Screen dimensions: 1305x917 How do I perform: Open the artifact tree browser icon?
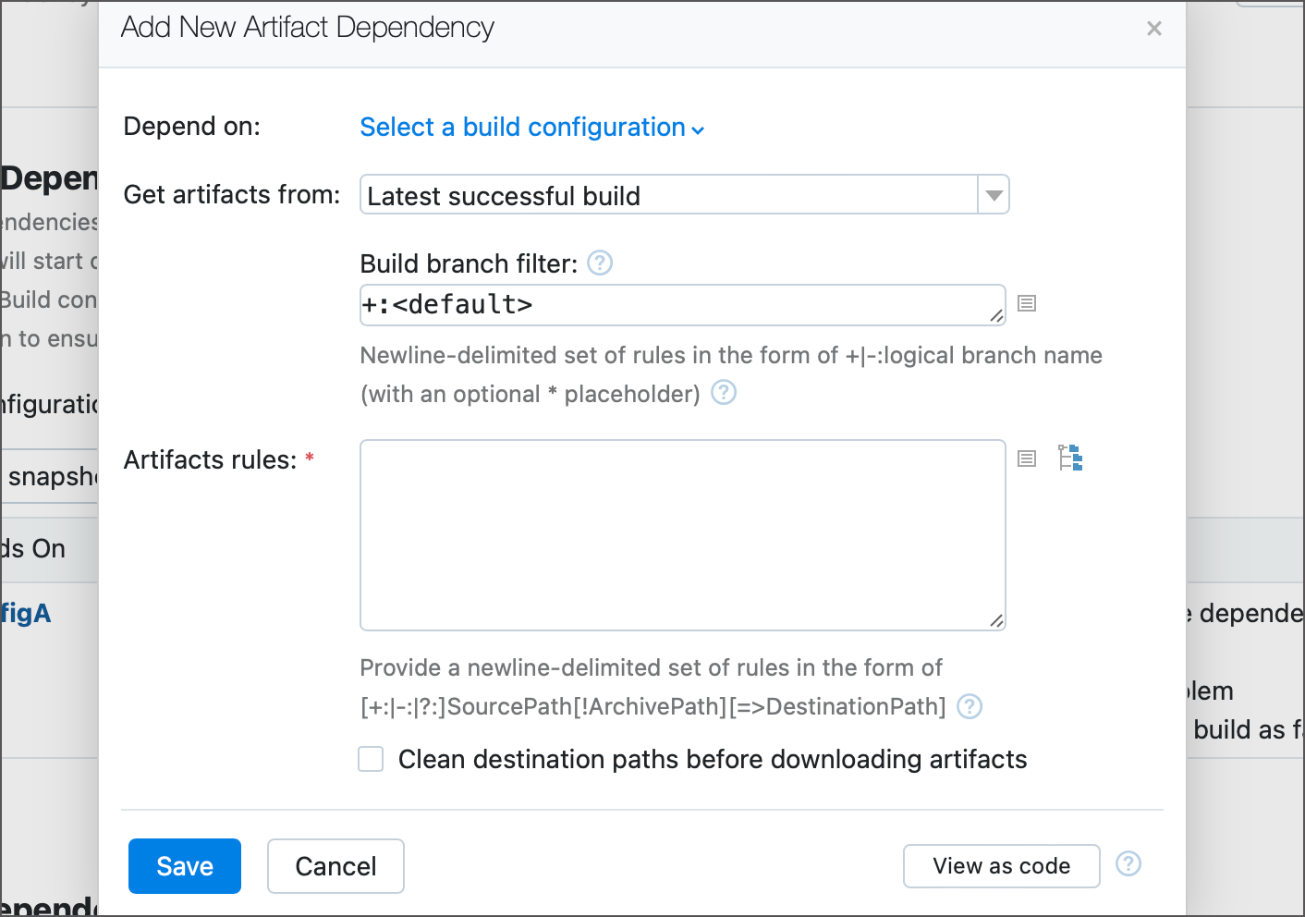click(1070, 457)
